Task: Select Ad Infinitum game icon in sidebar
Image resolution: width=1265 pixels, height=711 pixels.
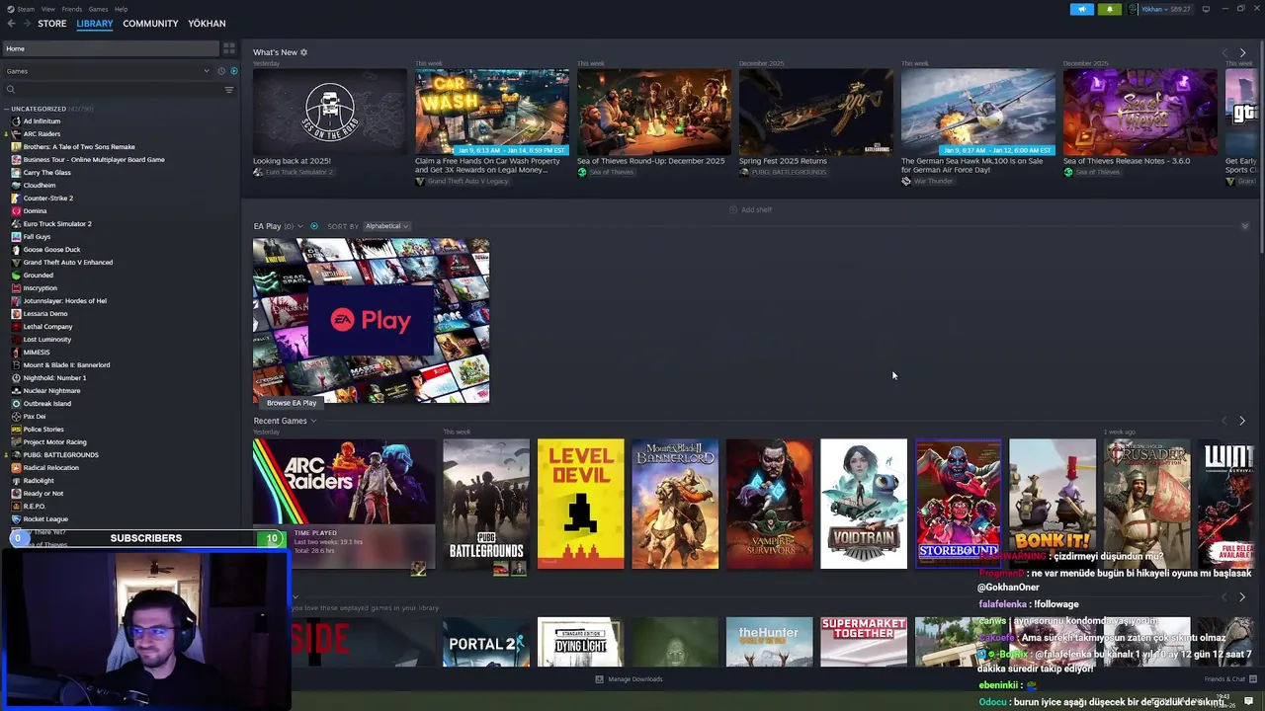Action: [x=16, y=121]
